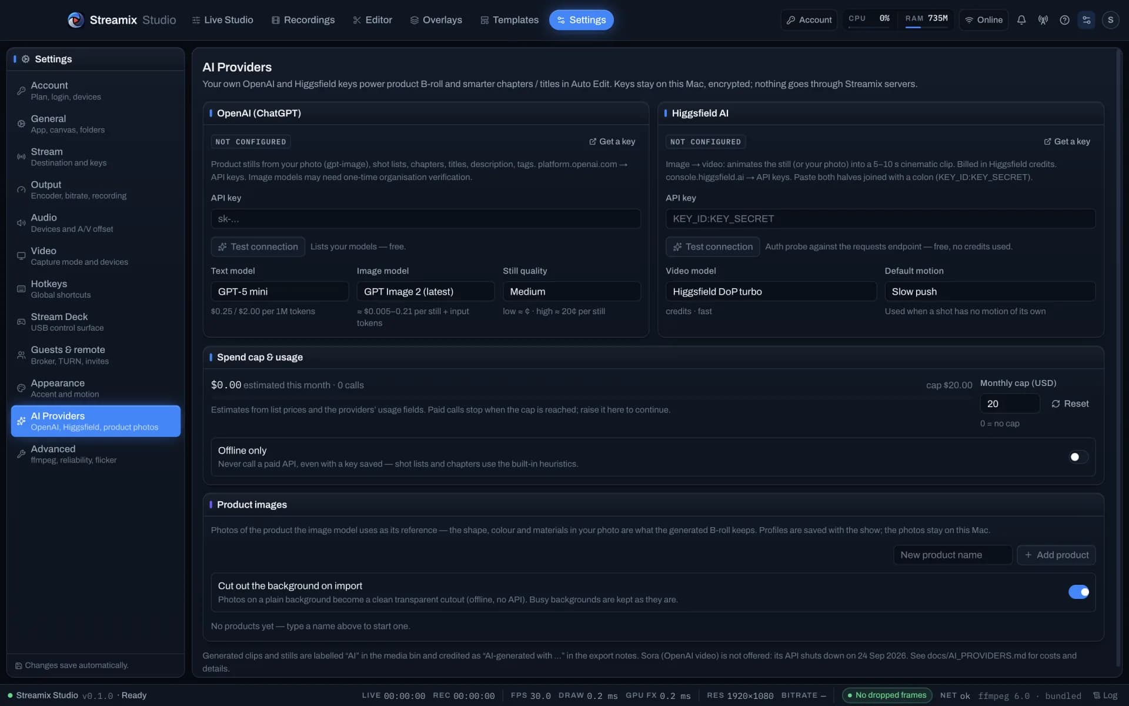Open Appearance settings in sidebar
This screenshot has width=1129, height=706.
pos(96,388)
